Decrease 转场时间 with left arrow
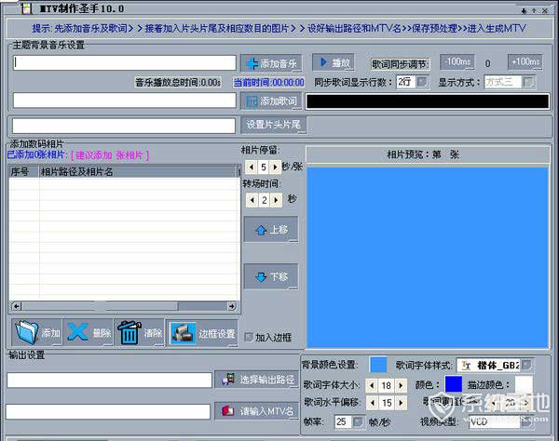This screenshot has height=441, width=559. click(x=252, y=200)
